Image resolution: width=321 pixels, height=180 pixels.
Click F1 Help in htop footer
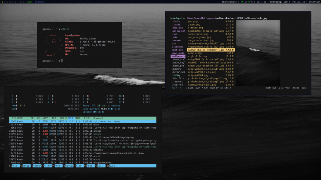pos(14,166)
